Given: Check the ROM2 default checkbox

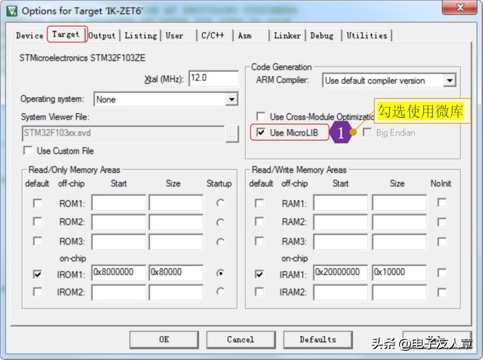Looking at the screenshot, I should [x=37, y=222].
